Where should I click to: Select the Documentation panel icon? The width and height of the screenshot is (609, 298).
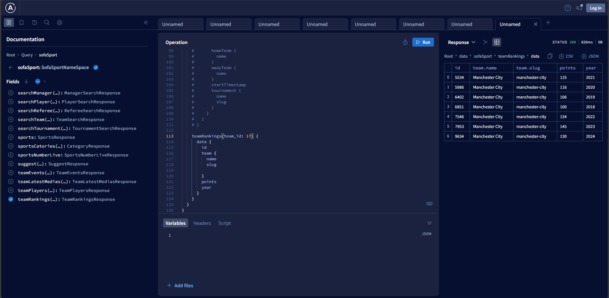[9, 22]
